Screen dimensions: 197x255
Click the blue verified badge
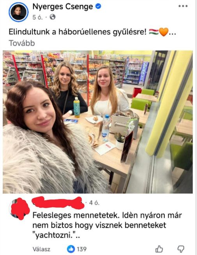[98, 6]
